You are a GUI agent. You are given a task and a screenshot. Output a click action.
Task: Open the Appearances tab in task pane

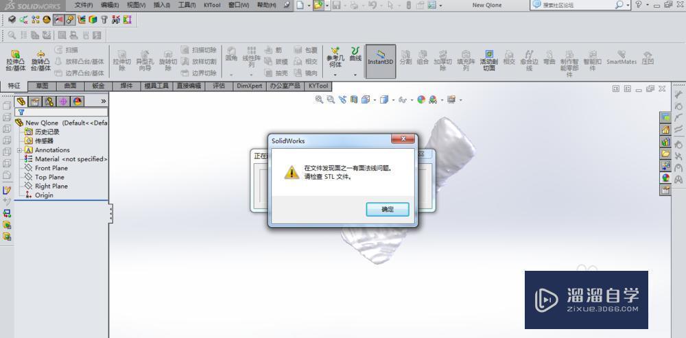click(665, 178)
